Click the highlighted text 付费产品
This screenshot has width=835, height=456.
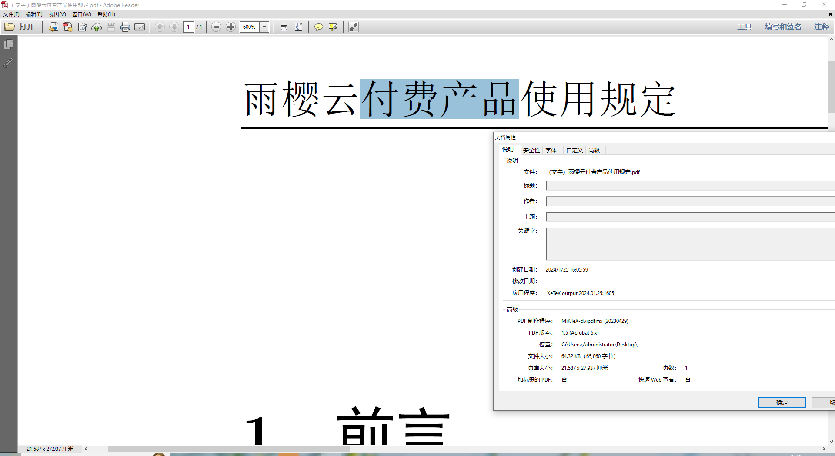pos(439,99)
